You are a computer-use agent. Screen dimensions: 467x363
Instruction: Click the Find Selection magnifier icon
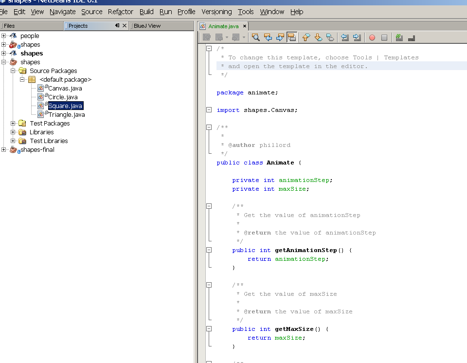[255, 37]
